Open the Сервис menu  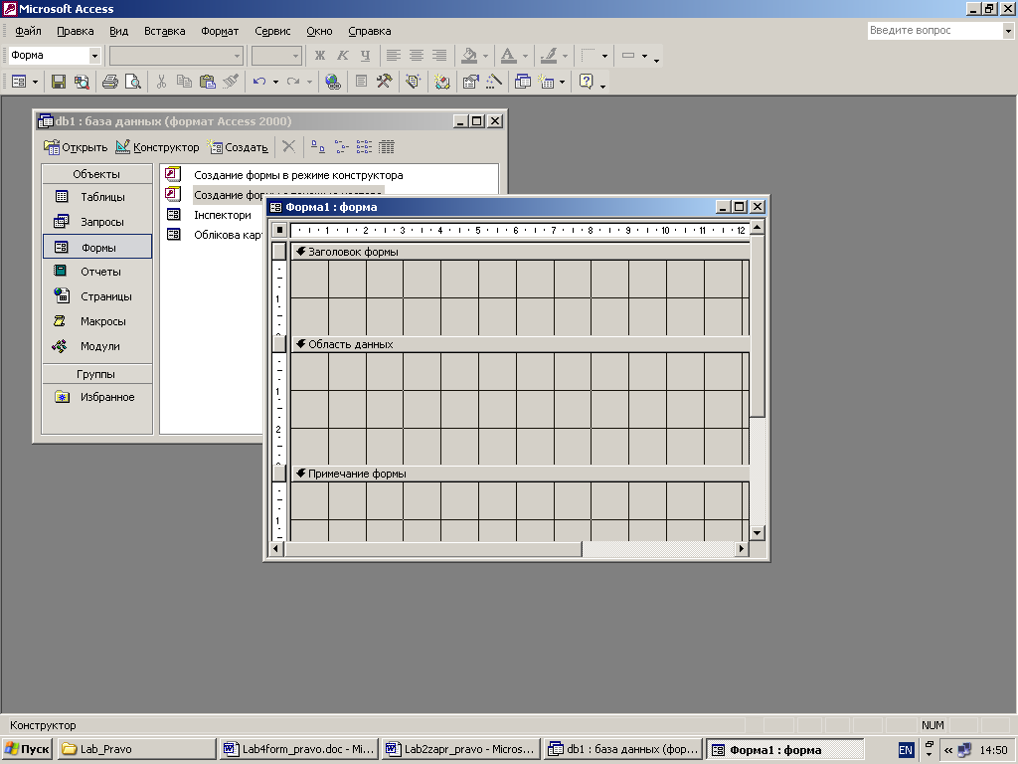click(x=272, y=31)
